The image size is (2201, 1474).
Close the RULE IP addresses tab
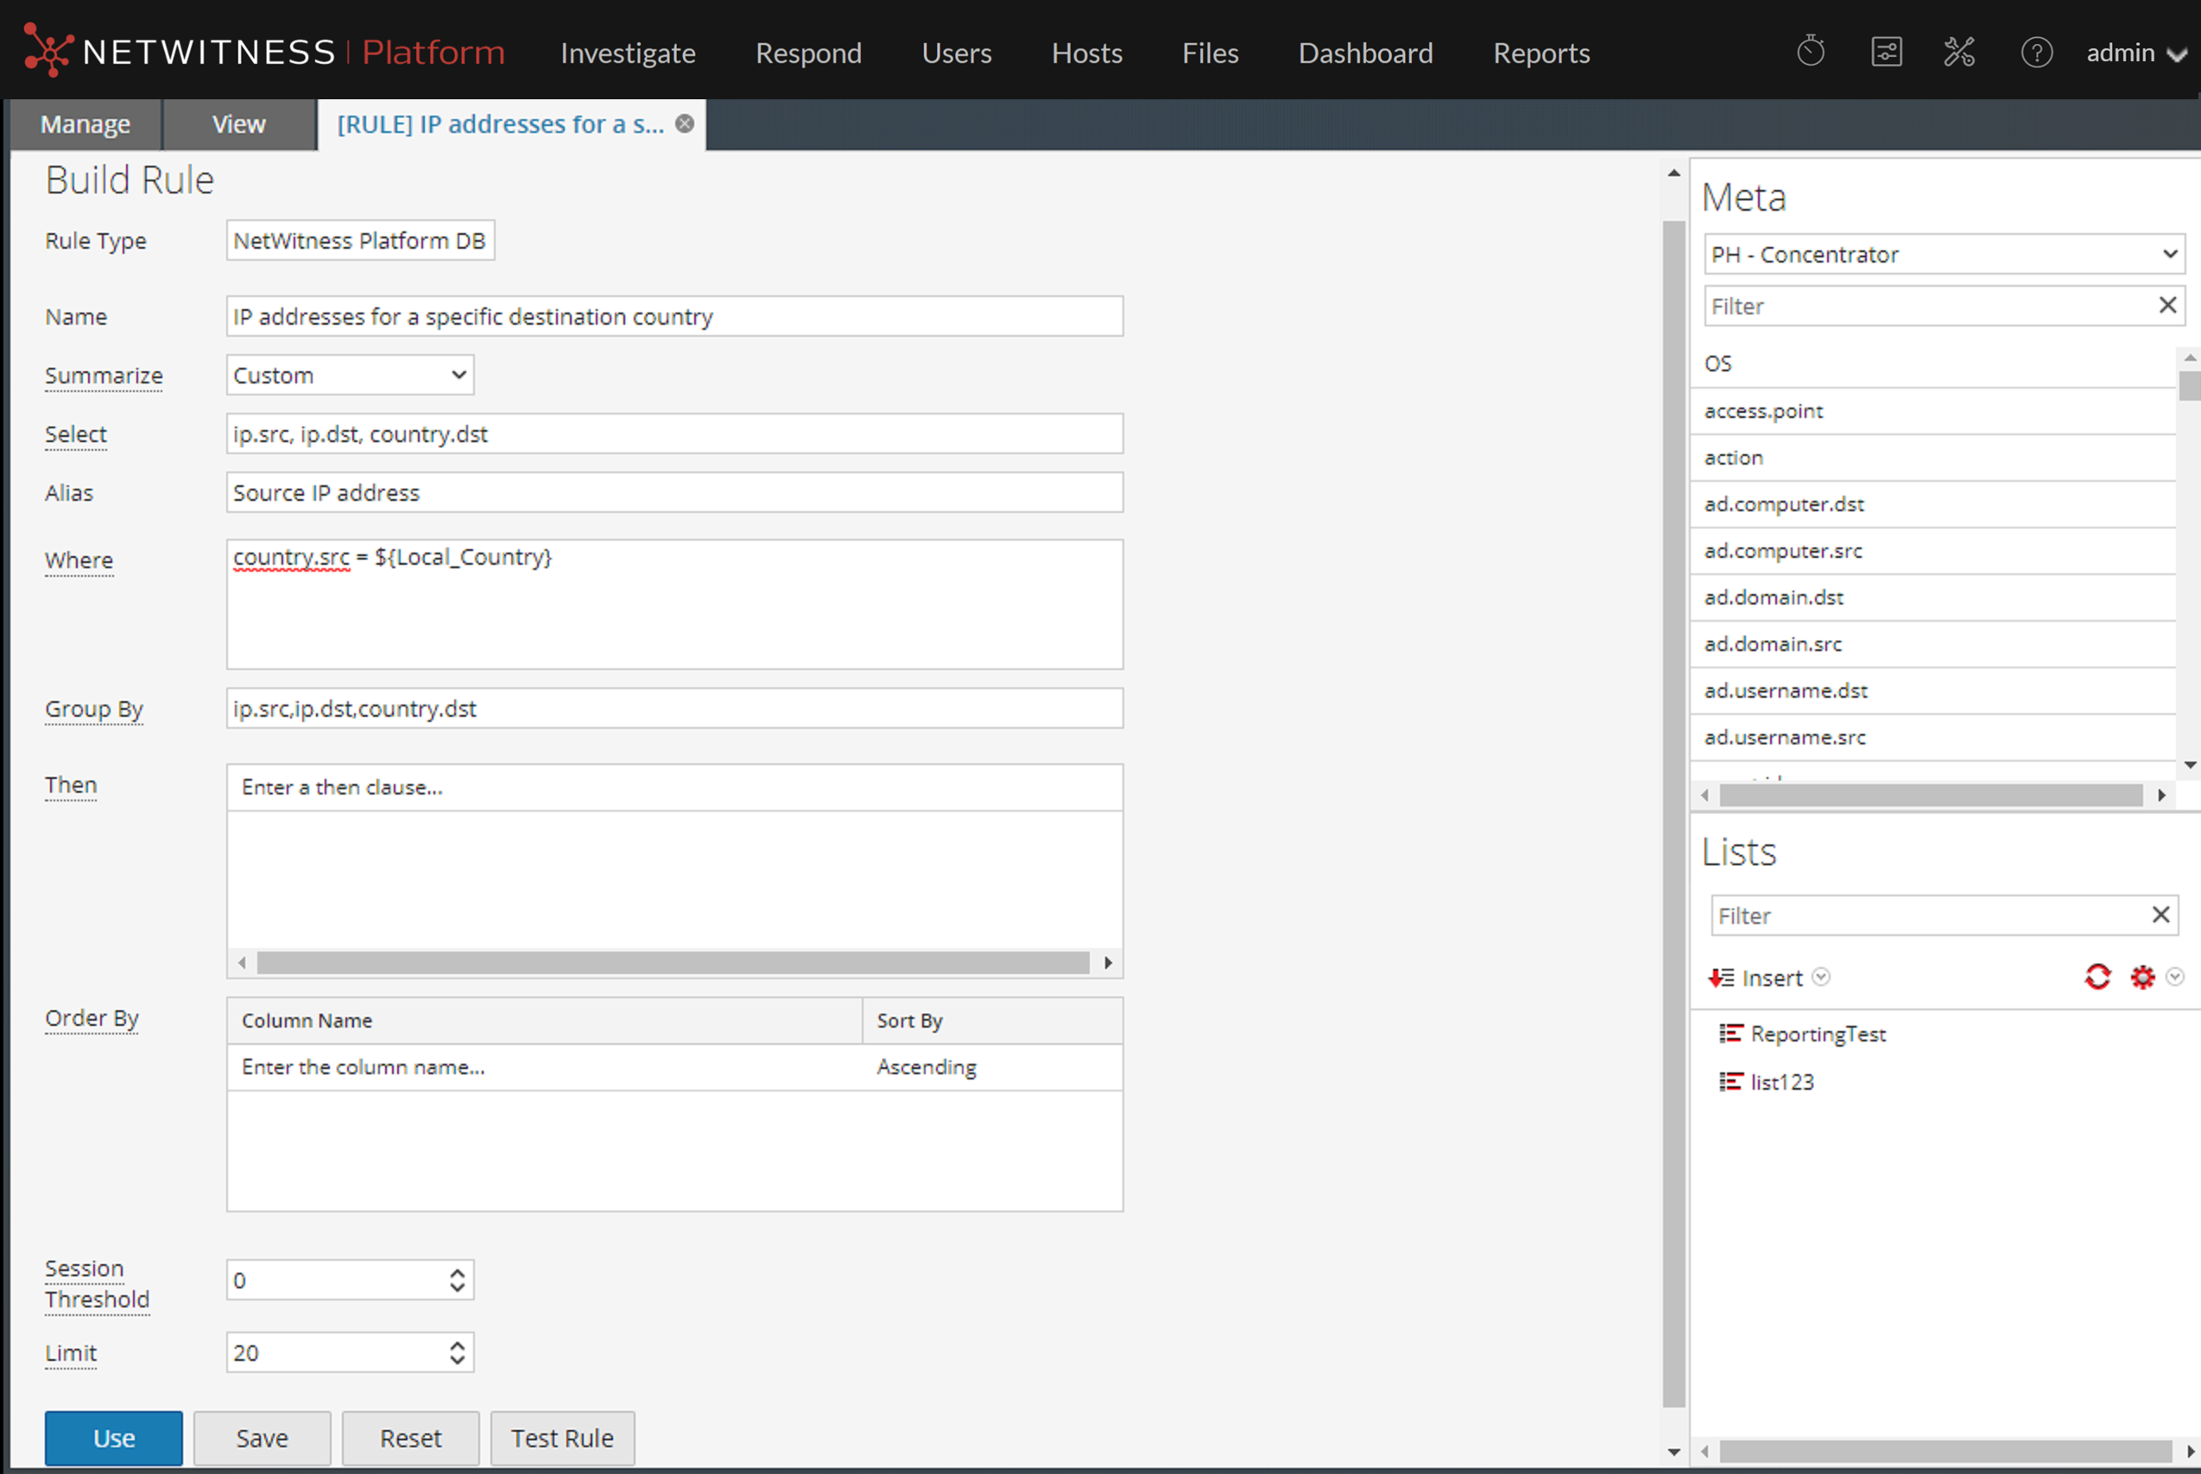coord(685,123)
